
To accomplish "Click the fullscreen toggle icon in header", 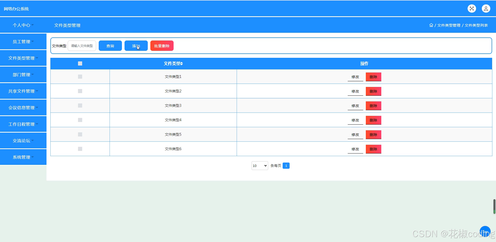I will pos(472,9).
